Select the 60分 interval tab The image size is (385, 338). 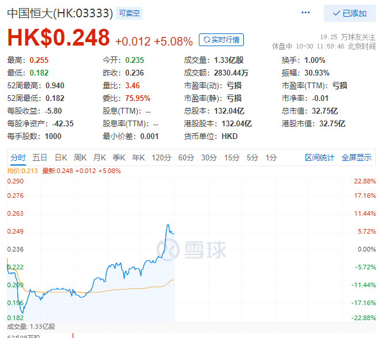tap(186, 157)
